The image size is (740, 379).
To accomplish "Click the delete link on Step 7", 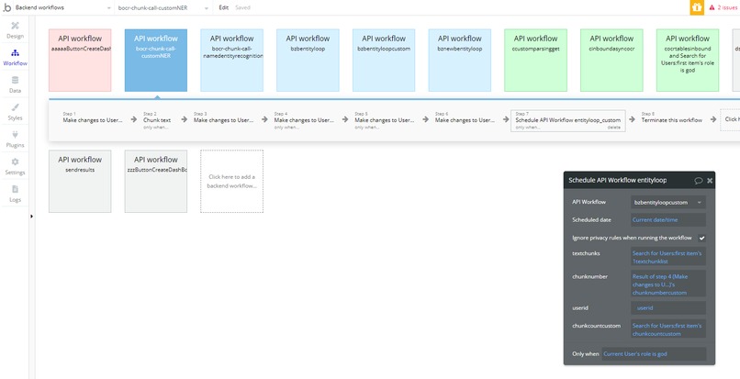I will [x=613, y=128].
